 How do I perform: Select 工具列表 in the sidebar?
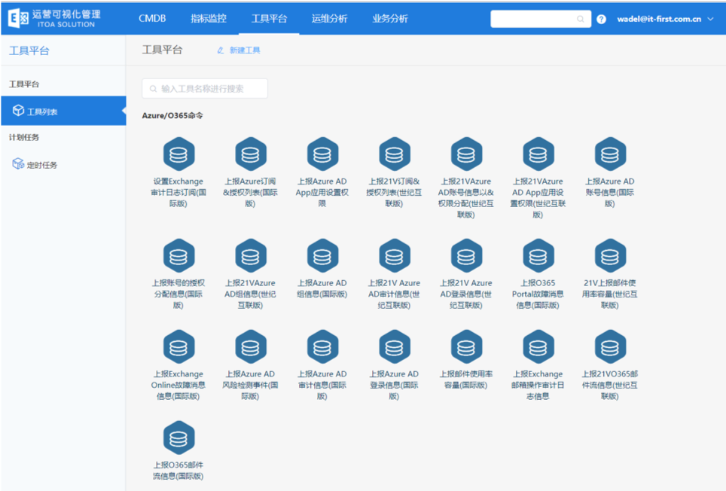[63, 111]
